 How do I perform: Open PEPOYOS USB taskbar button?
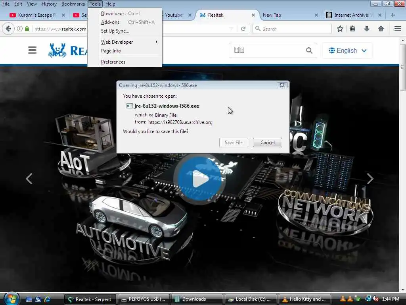click(x=143, y=299)
